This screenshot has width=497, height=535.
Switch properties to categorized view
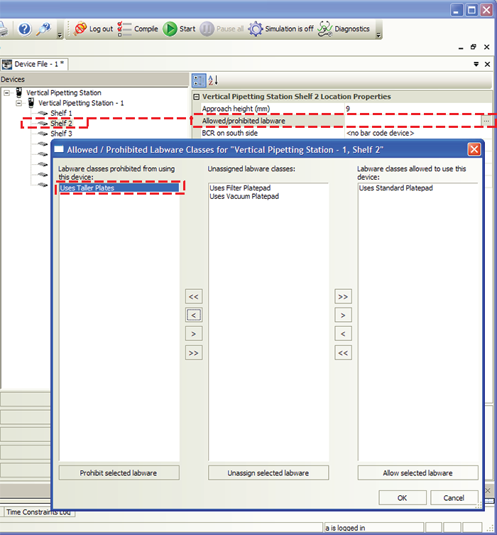click(199, 81)
